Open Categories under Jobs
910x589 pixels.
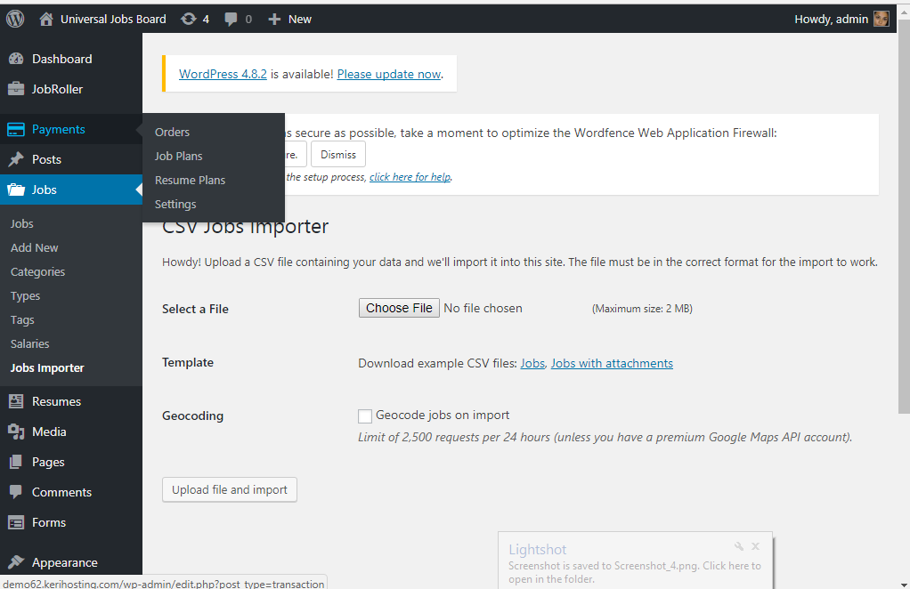point(37,272)
